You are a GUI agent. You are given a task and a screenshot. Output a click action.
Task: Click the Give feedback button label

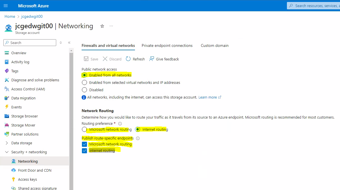[x=167, y=59]
